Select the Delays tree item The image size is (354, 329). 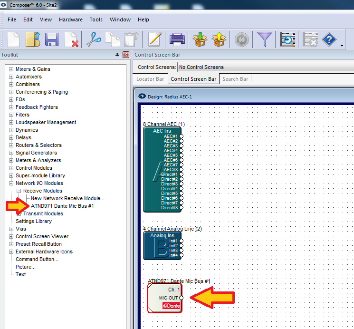[23, 137]
